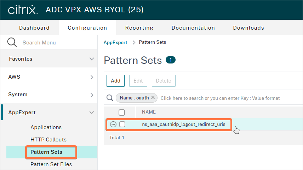Click the System menu label
Image resolution: width=303 pixels, height=170 pixels.
pyautogui.click(x=18, y=95)
